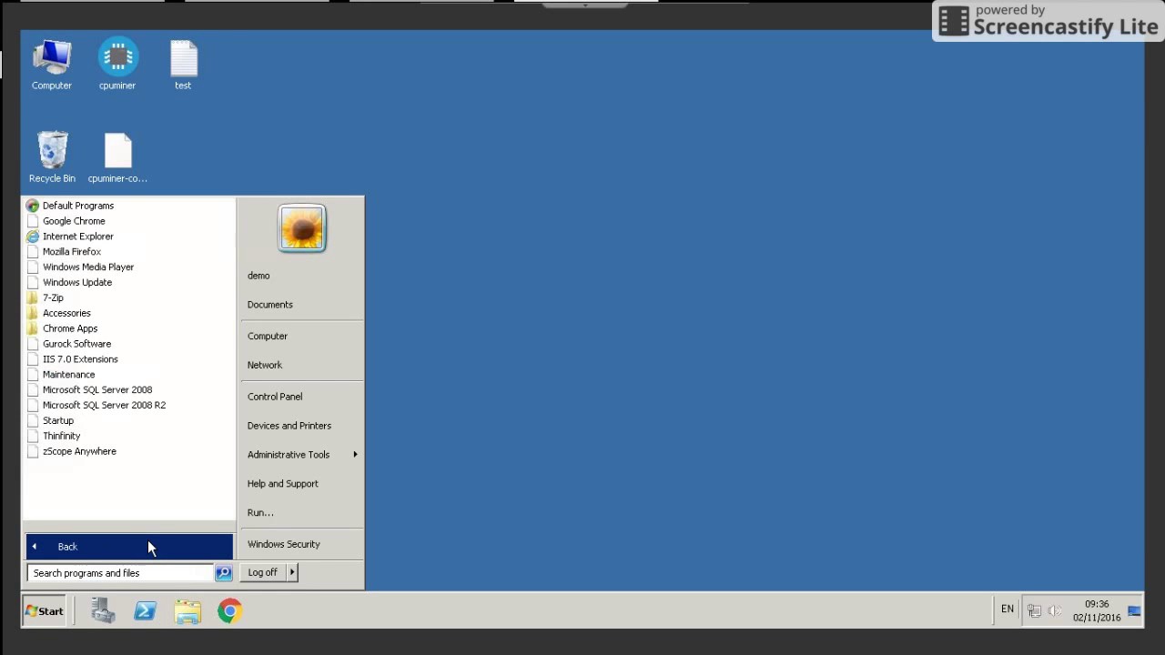Image resolution: width=1165 pixels, height=655 pixels.
Task: Go Back to the previous Start menu
Action: click(x=129, y=547)
